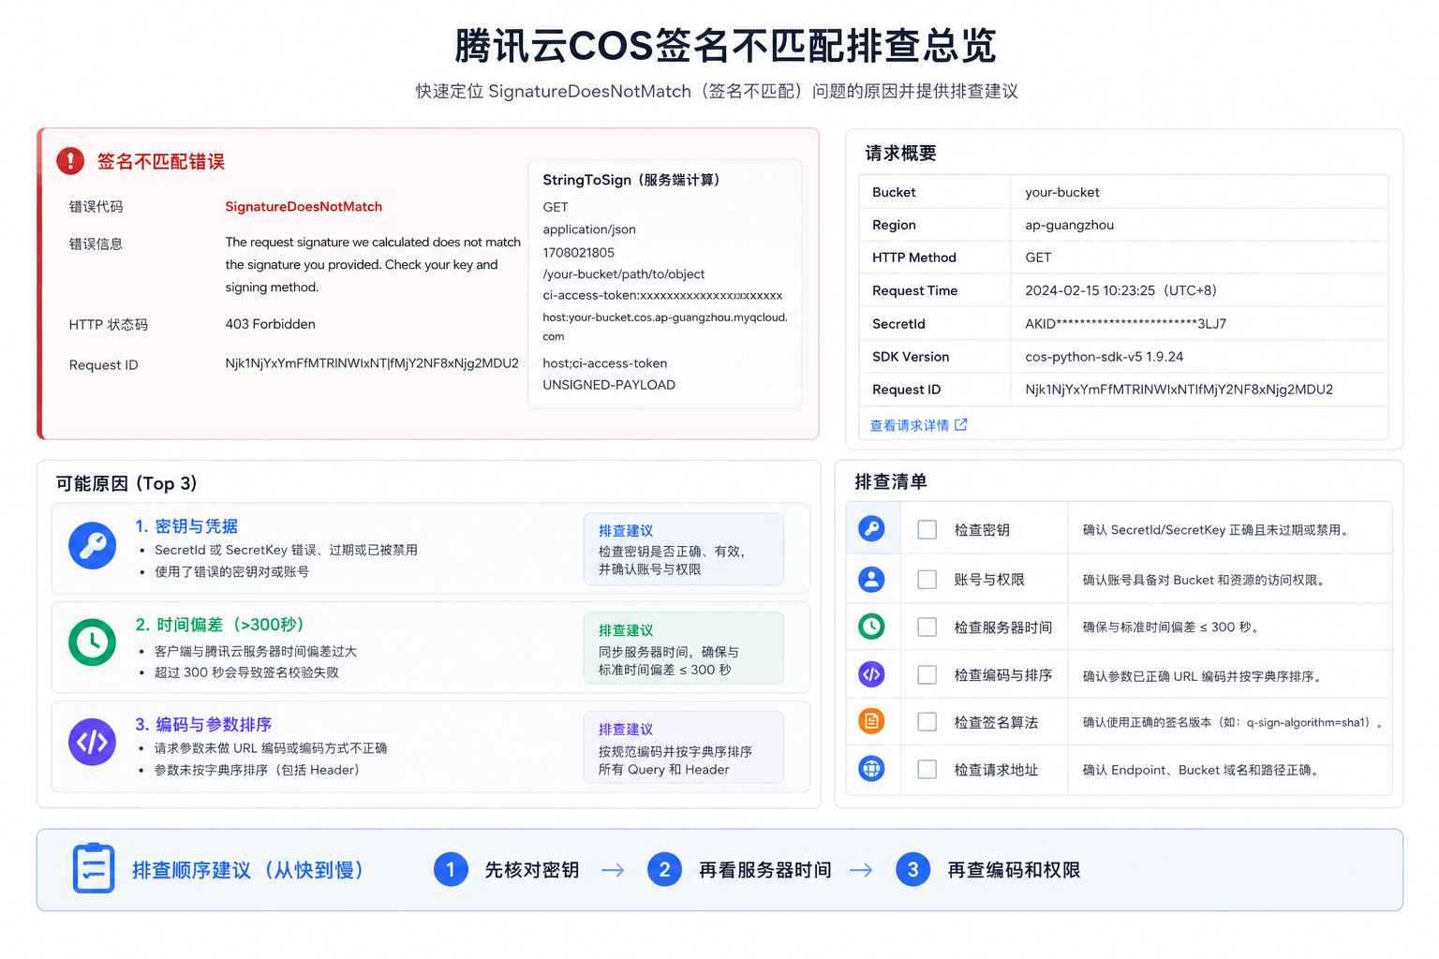Click the q-sign-algorithm=sha1 description text
Screen dimensions: 1439x959
(x=1233, y=722)
